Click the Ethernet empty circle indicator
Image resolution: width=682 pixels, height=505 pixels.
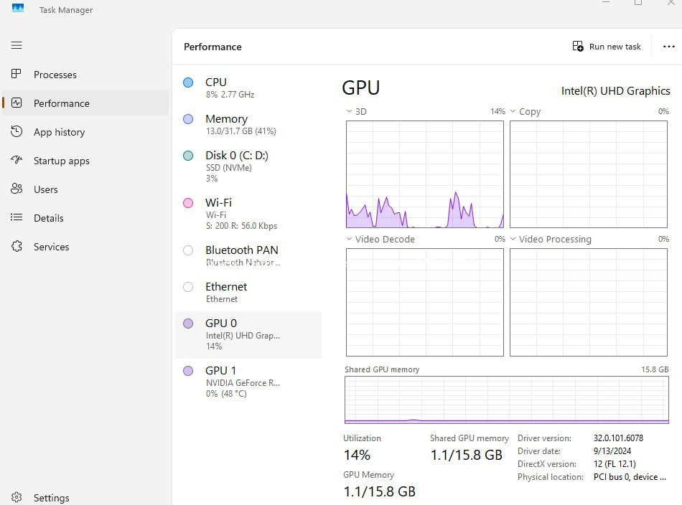[188, 287]
